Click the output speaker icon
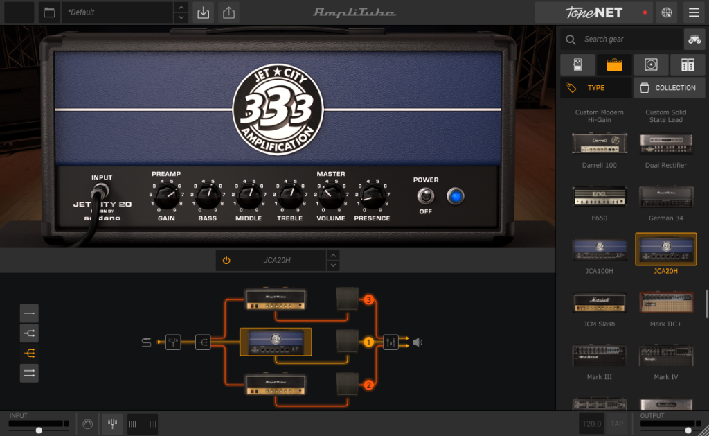The height and width of the screenshot is (436, 709). pyautogui.click(x=418, y=342)
